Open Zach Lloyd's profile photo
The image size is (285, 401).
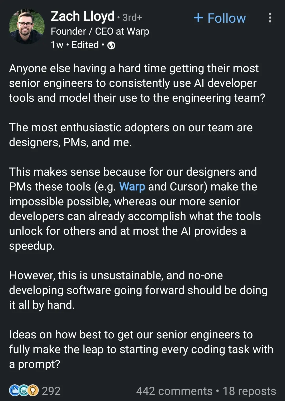click(x=27, y=27)
